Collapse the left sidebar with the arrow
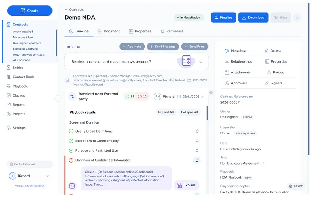 pyautogui.click(x=57, y=99)
